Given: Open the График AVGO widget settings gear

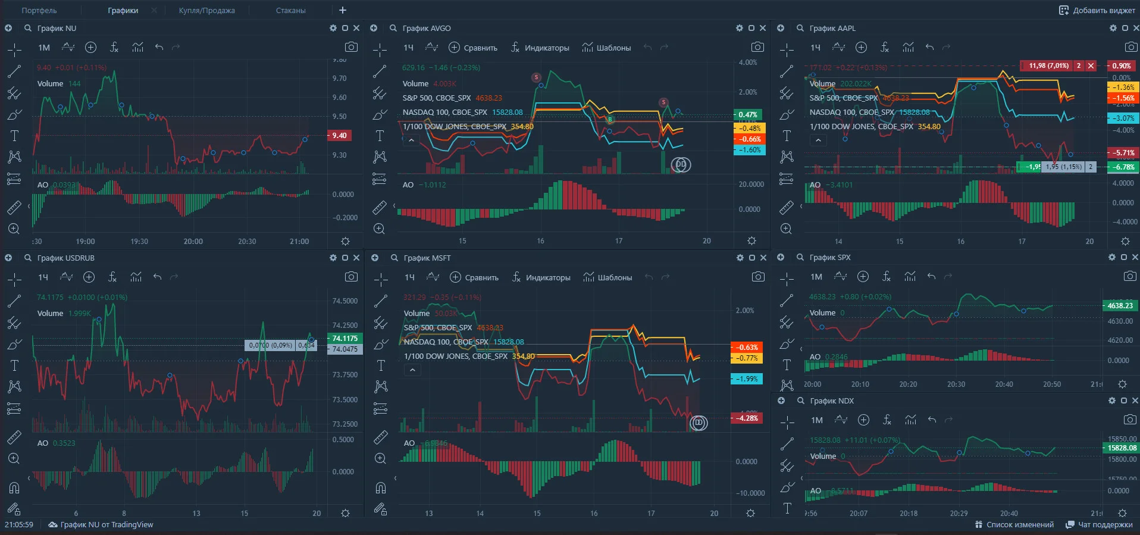Looking at the screenshot, I should click(x=740, y=28).
